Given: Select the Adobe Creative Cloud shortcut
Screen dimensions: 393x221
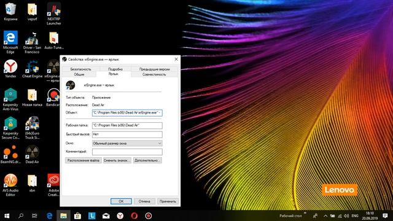Looking at the screenshot, I should coord(53,185).
